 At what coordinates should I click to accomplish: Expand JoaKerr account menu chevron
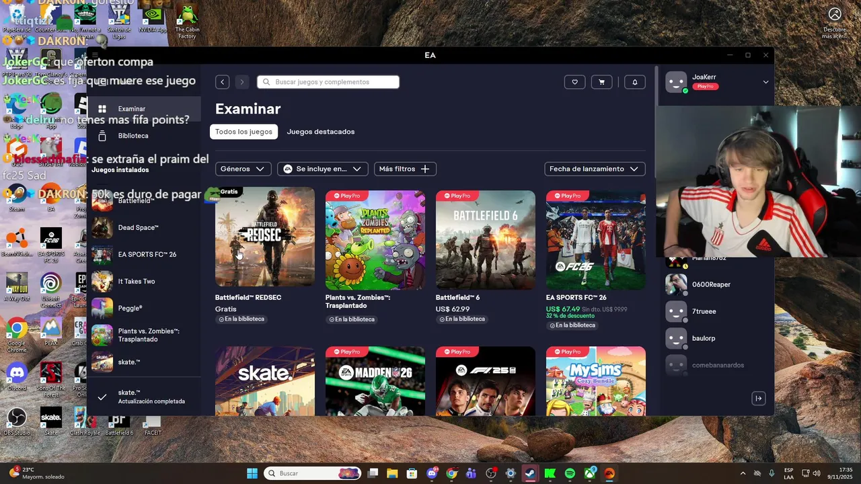[765, 82]
